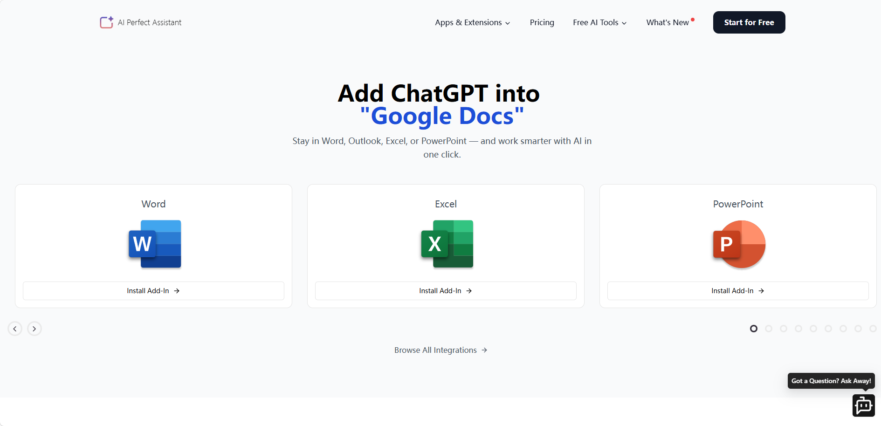Select the first carousel pagination dot
This screenshot has height=426, width=881.
click(x=754, y=329)
